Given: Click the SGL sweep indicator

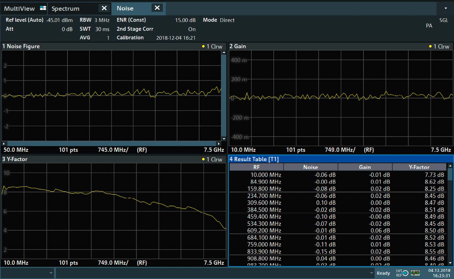Looking at the screenshot, I should click(x=444, y=20).
